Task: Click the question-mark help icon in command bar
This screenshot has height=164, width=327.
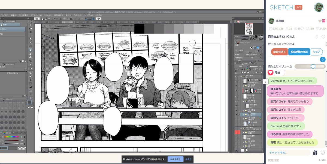Action: [x=99, y=19]
